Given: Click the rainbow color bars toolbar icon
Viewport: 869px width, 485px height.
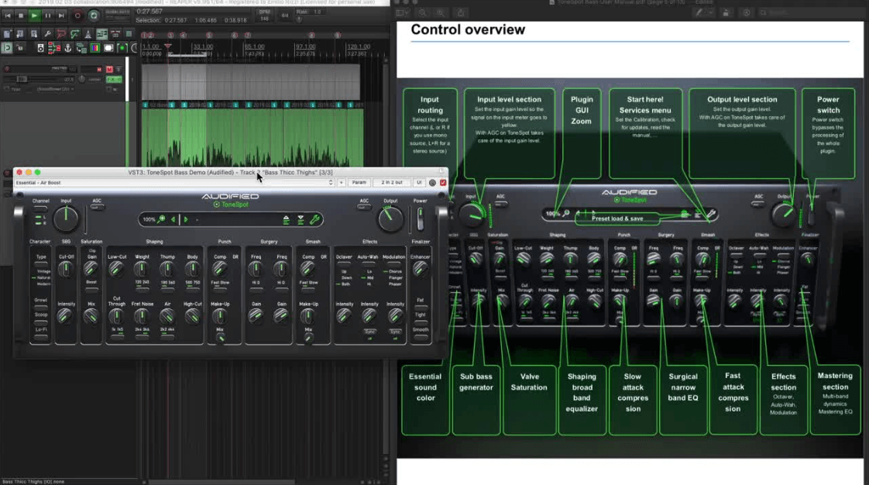Looking at the screenshot, I should (x=94, y=48).
